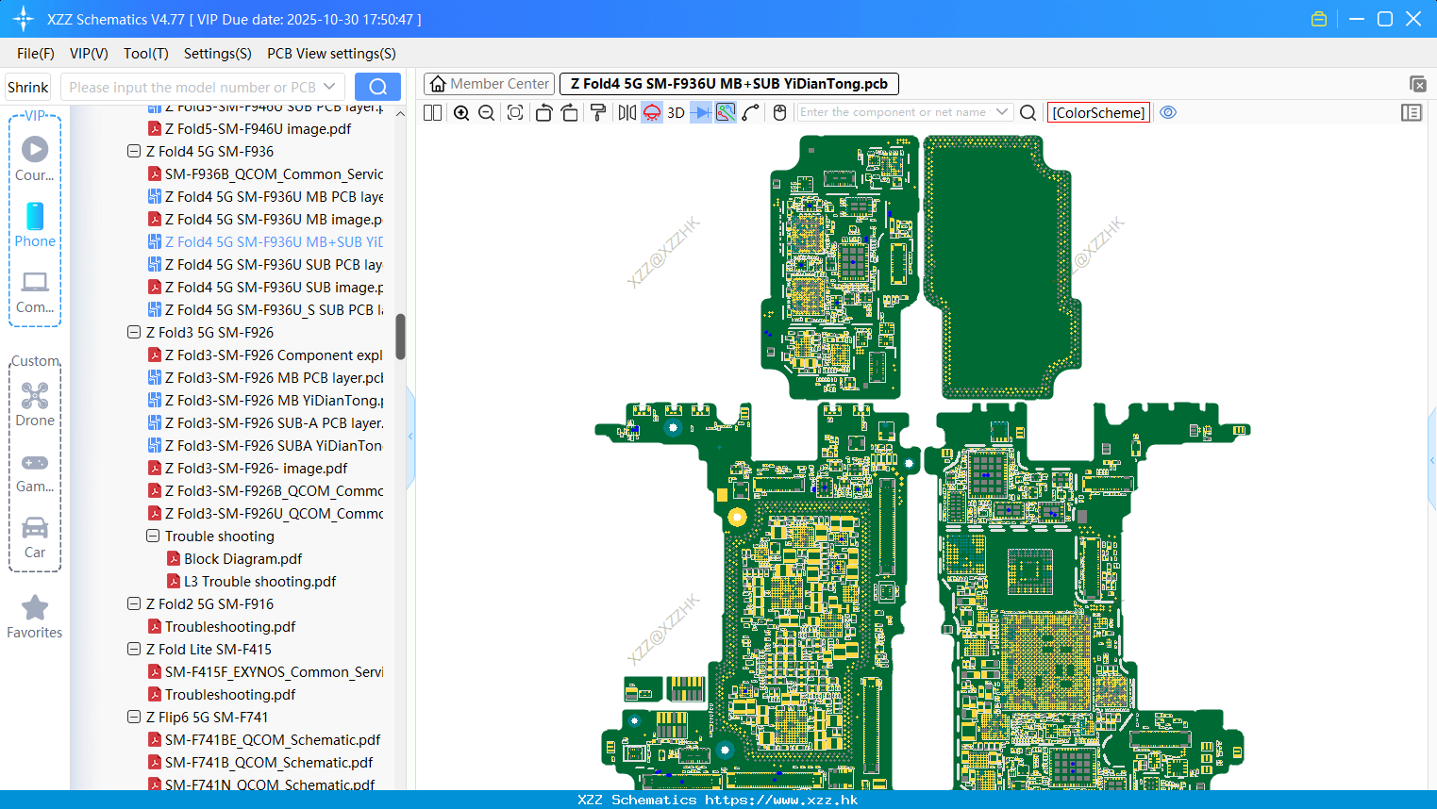This screenshot has height=809, width=1437.
Task: Select the Drone category
Action: point(35,404)
